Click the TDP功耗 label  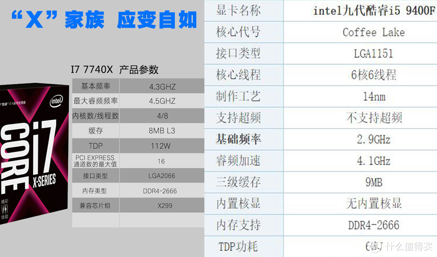pyautogui.click(x=238, y=246)
